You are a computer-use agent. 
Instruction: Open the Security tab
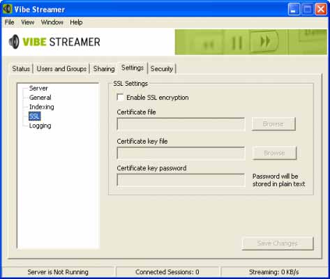point(162,69)
